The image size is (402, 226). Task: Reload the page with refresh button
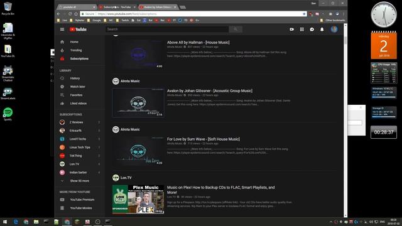coord(70,14)
